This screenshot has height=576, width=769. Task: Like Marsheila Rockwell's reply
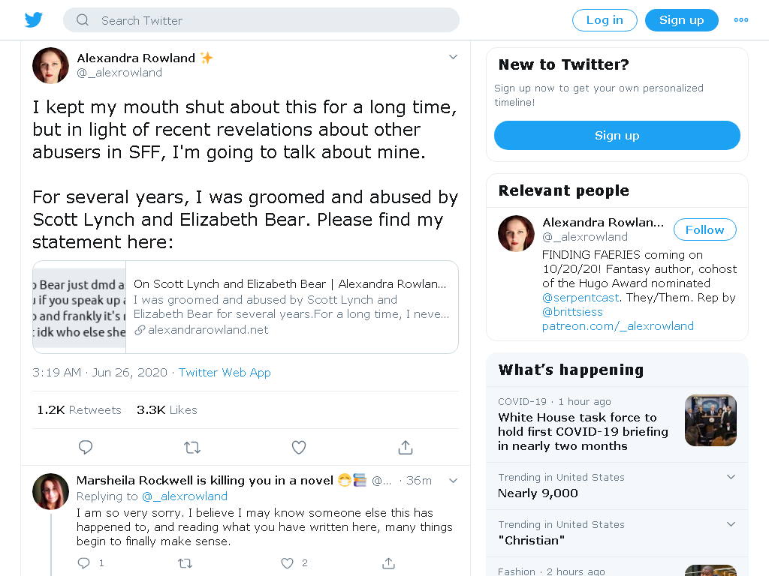coord(288,563)
